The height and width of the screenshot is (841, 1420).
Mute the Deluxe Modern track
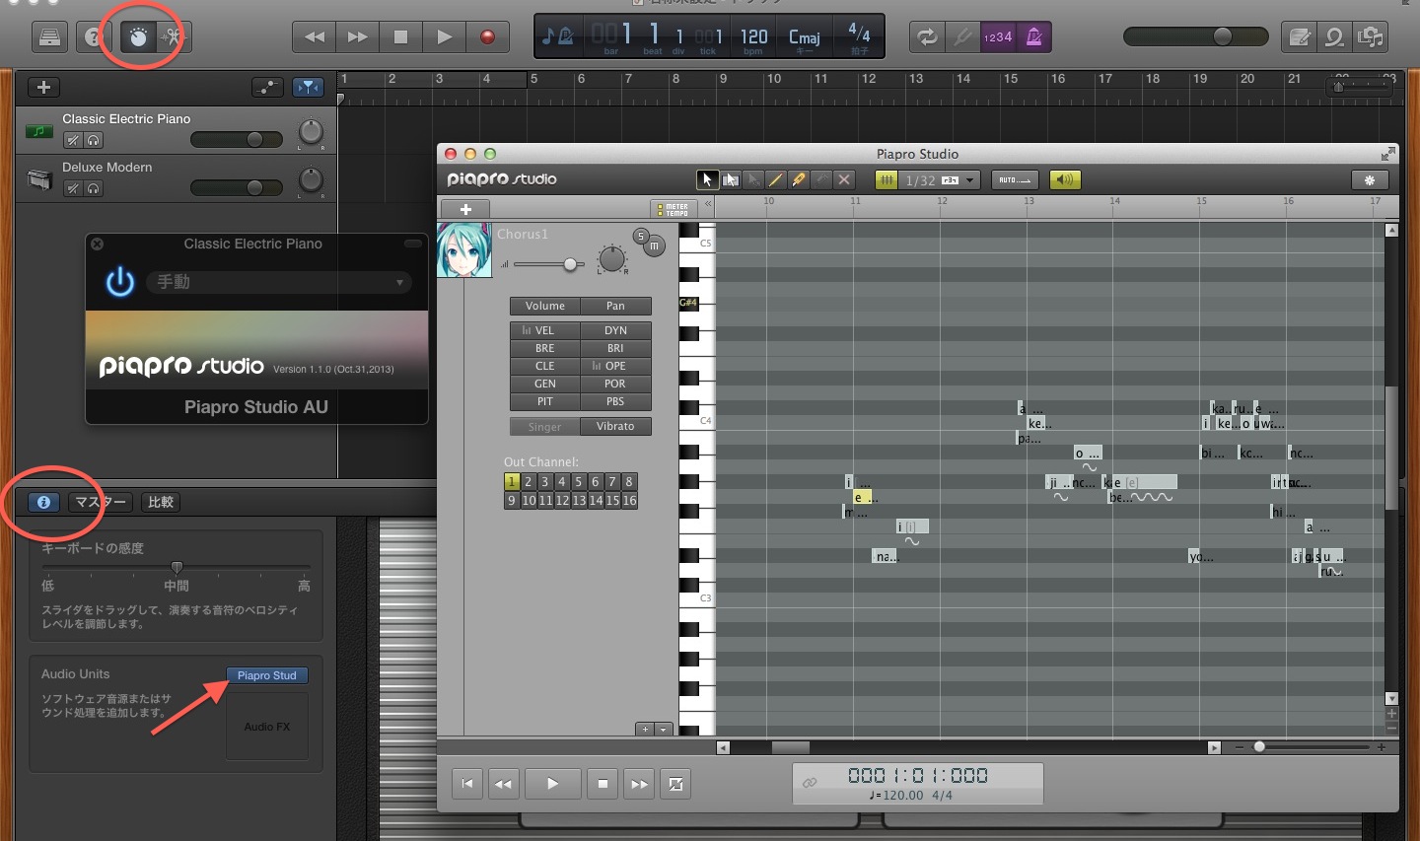[x=73, y=188]
